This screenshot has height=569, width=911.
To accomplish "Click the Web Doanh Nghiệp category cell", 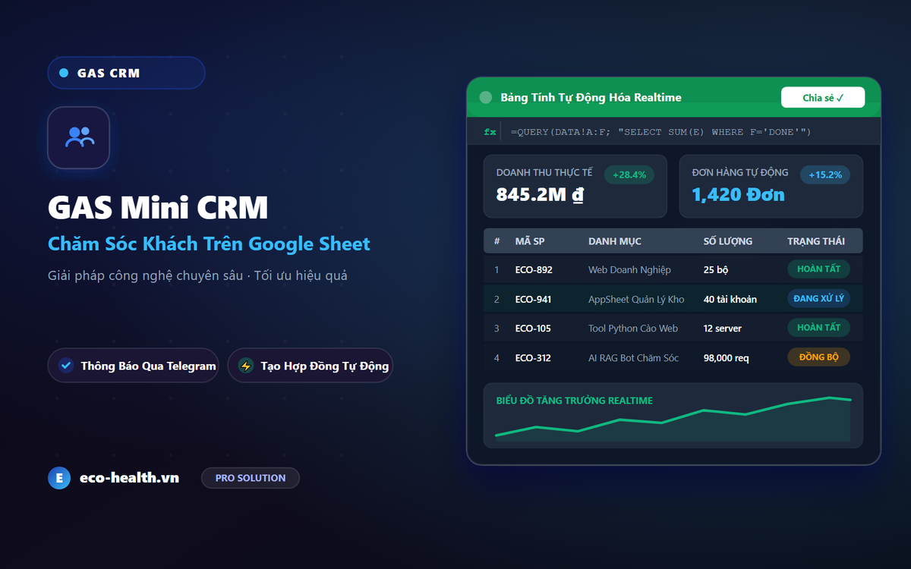I will [630, 269].
